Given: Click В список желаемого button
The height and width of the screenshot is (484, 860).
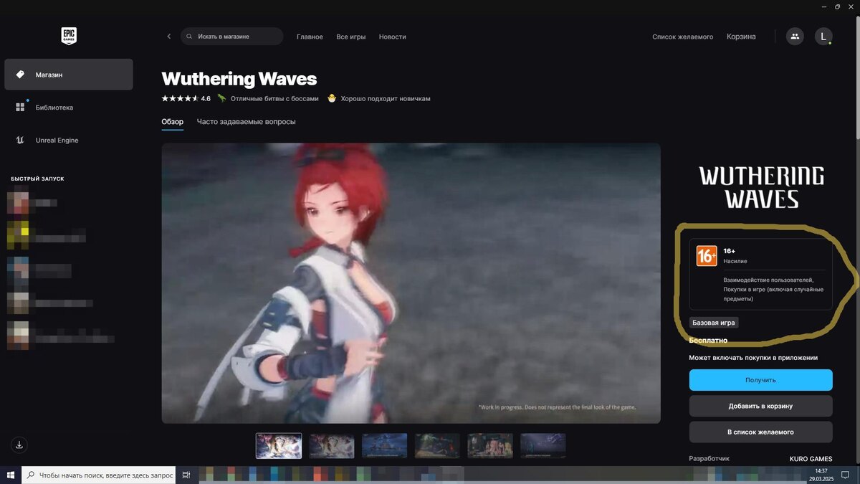Looking at the screenshot, I should [x=761, y=432].
